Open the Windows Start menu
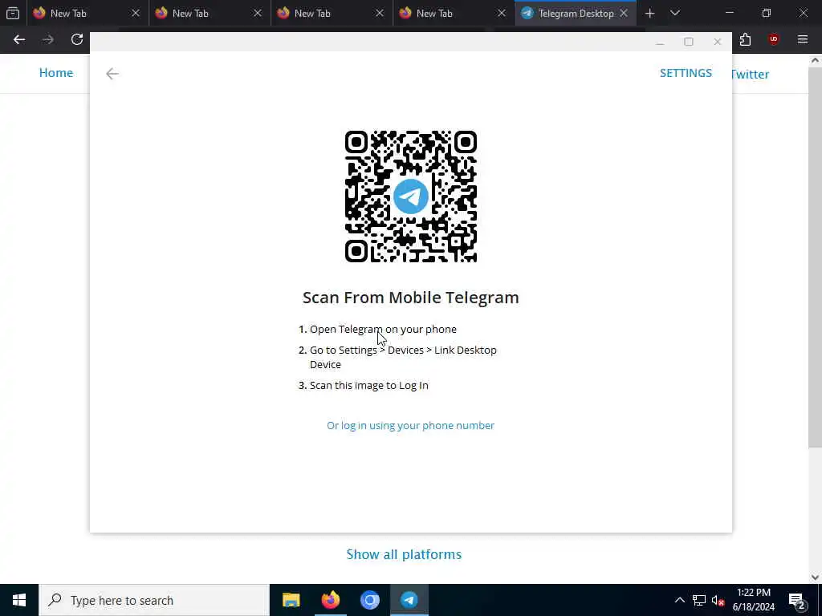Image resolution: width=822 pixels, height=616 pixels. [x=19, y=600]
